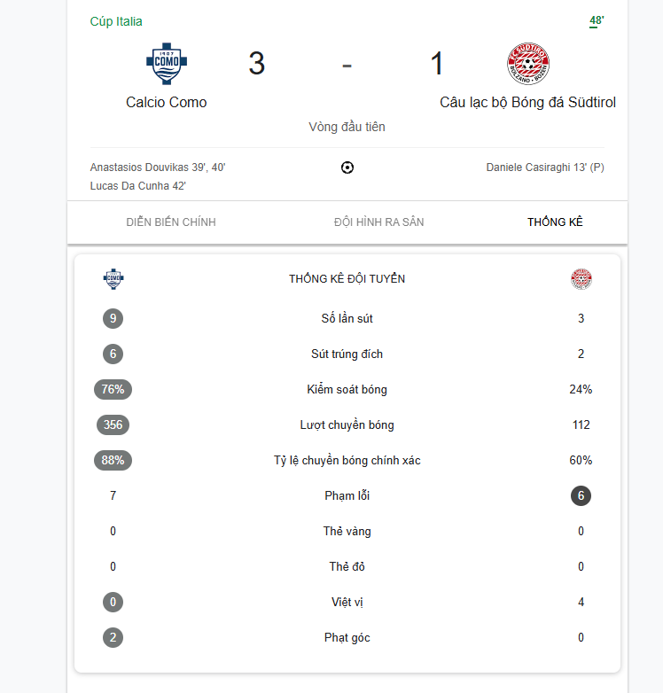Click the Calcio Como crest in the header

(x=167, y=65)
